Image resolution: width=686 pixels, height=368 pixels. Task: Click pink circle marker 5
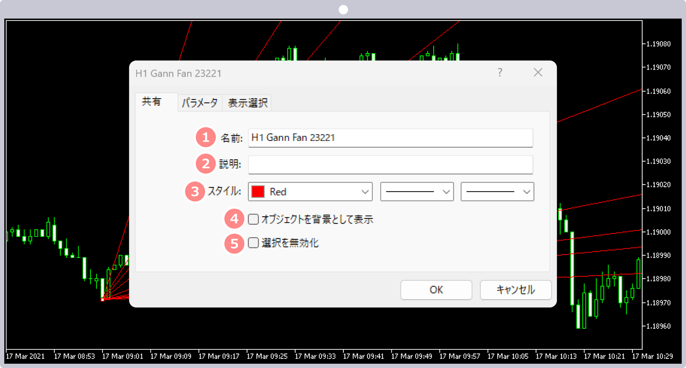point(234,243)
